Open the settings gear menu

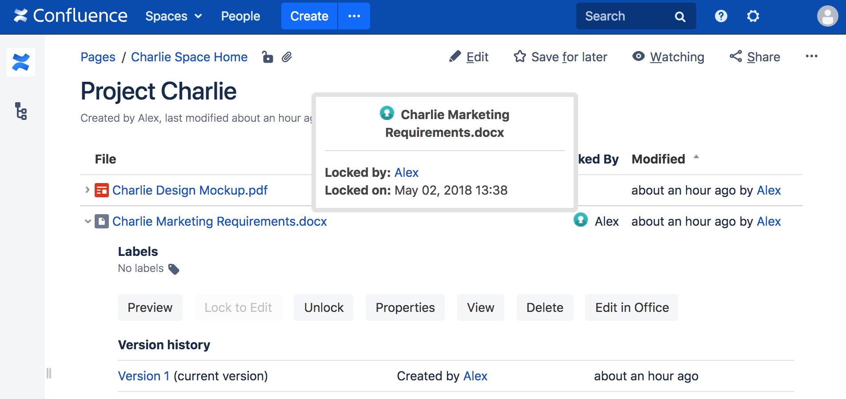point(753,16)
